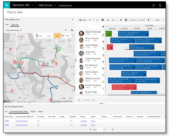Go to next resource page chevron
Viewport: 170px width, 136px height.
[93, 100]
